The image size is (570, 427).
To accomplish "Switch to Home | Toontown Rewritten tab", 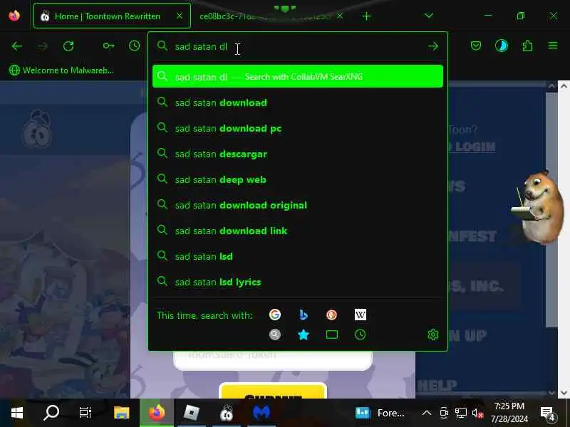I will tap(112, 16).
